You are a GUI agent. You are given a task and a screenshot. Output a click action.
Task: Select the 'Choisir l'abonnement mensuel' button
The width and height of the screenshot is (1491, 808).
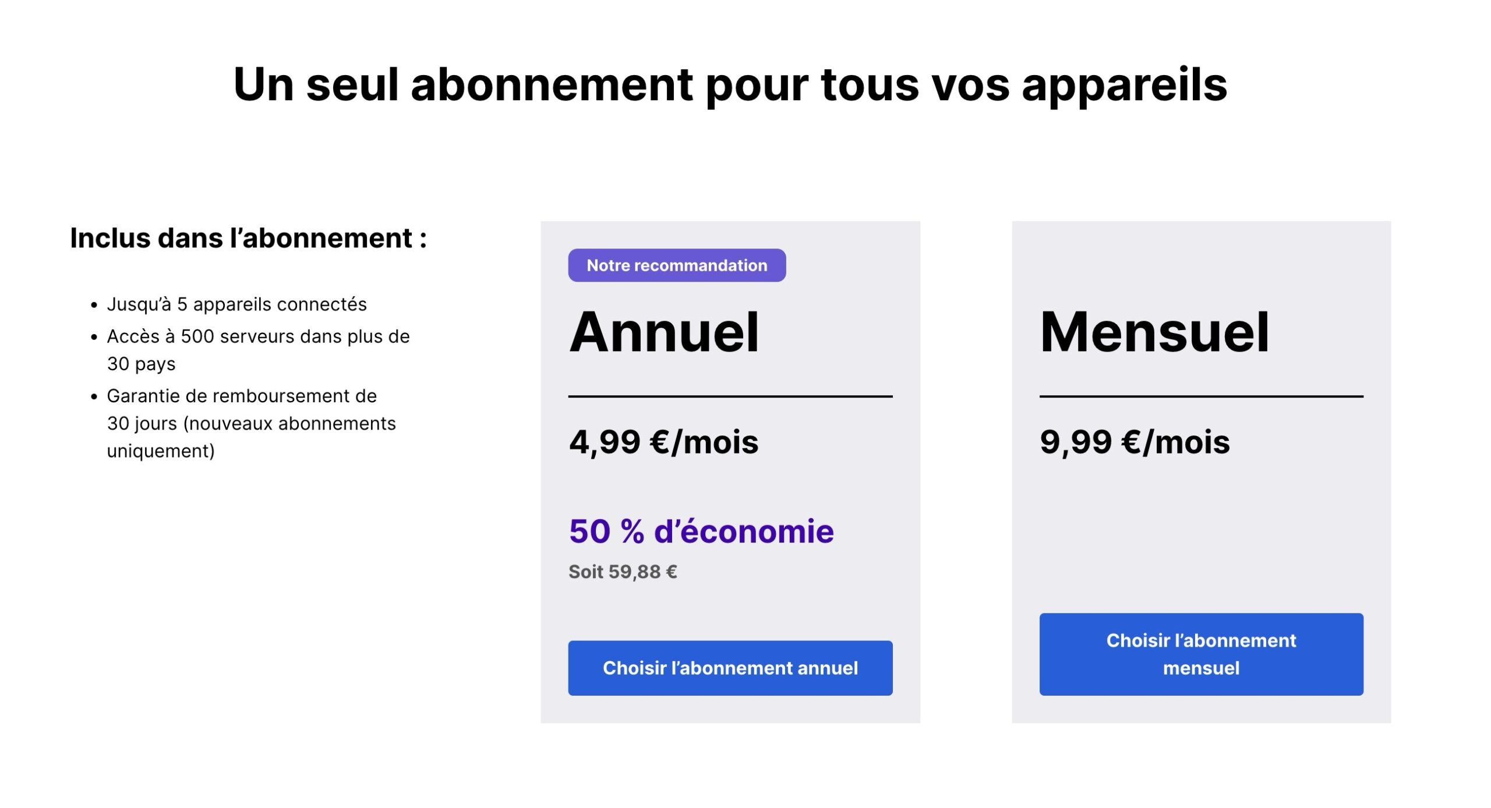[1201, 654]
